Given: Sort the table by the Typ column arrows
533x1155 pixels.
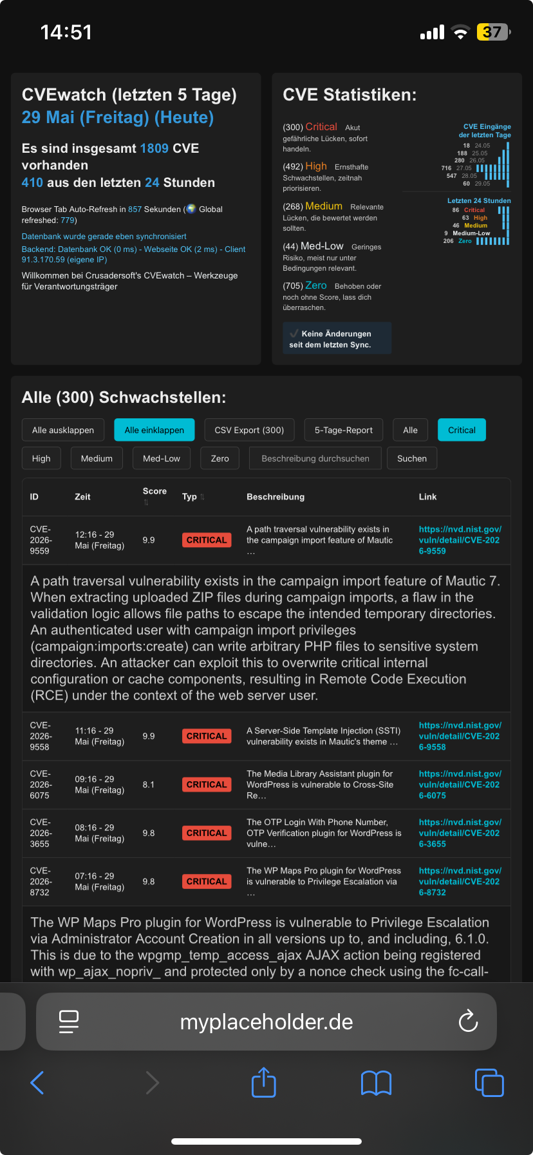Looking at the screenshot, I should pos(202,497).
